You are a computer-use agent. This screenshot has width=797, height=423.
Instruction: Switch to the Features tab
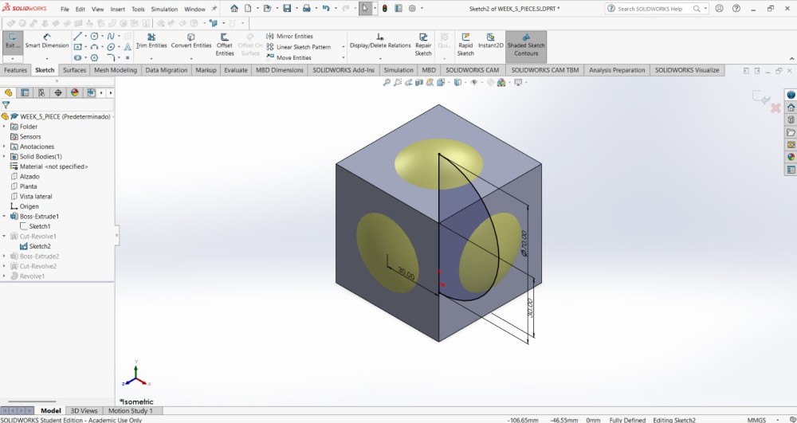15,70
